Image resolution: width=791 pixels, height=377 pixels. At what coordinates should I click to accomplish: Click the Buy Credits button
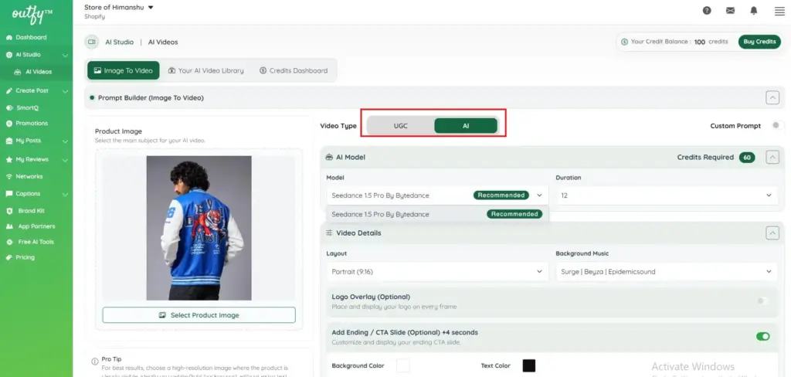point(759,42)
